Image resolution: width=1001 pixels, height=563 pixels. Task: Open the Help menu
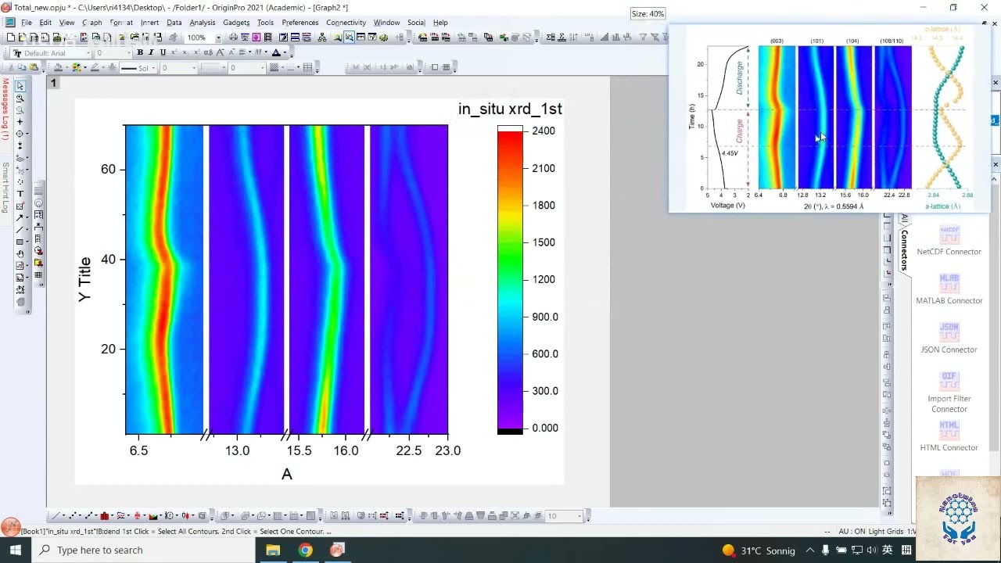(440, 23)
